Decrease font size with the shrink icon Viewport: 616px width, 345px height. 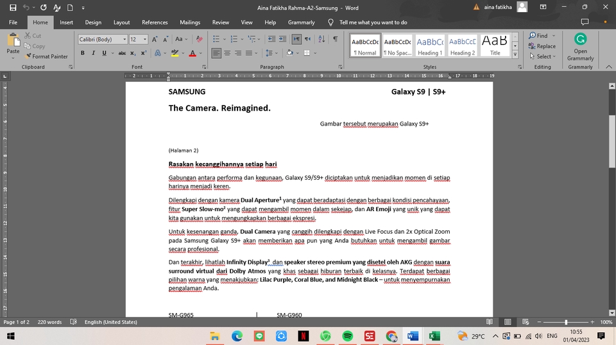[166, 39]
